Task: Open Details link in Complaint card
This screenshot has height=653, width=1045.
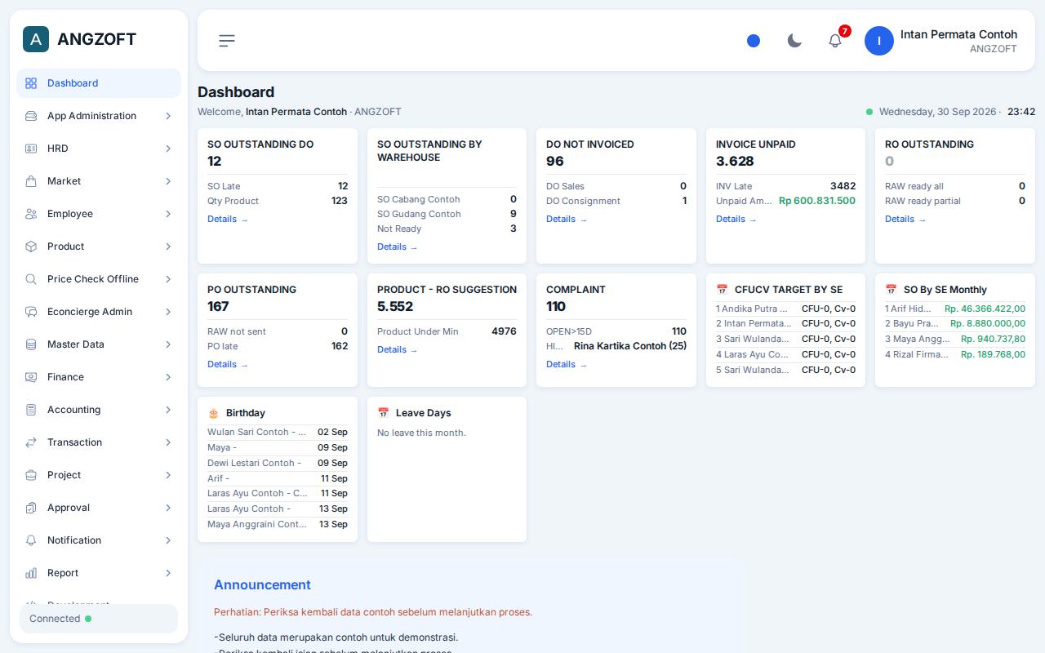Action: (x=566, y=364)
